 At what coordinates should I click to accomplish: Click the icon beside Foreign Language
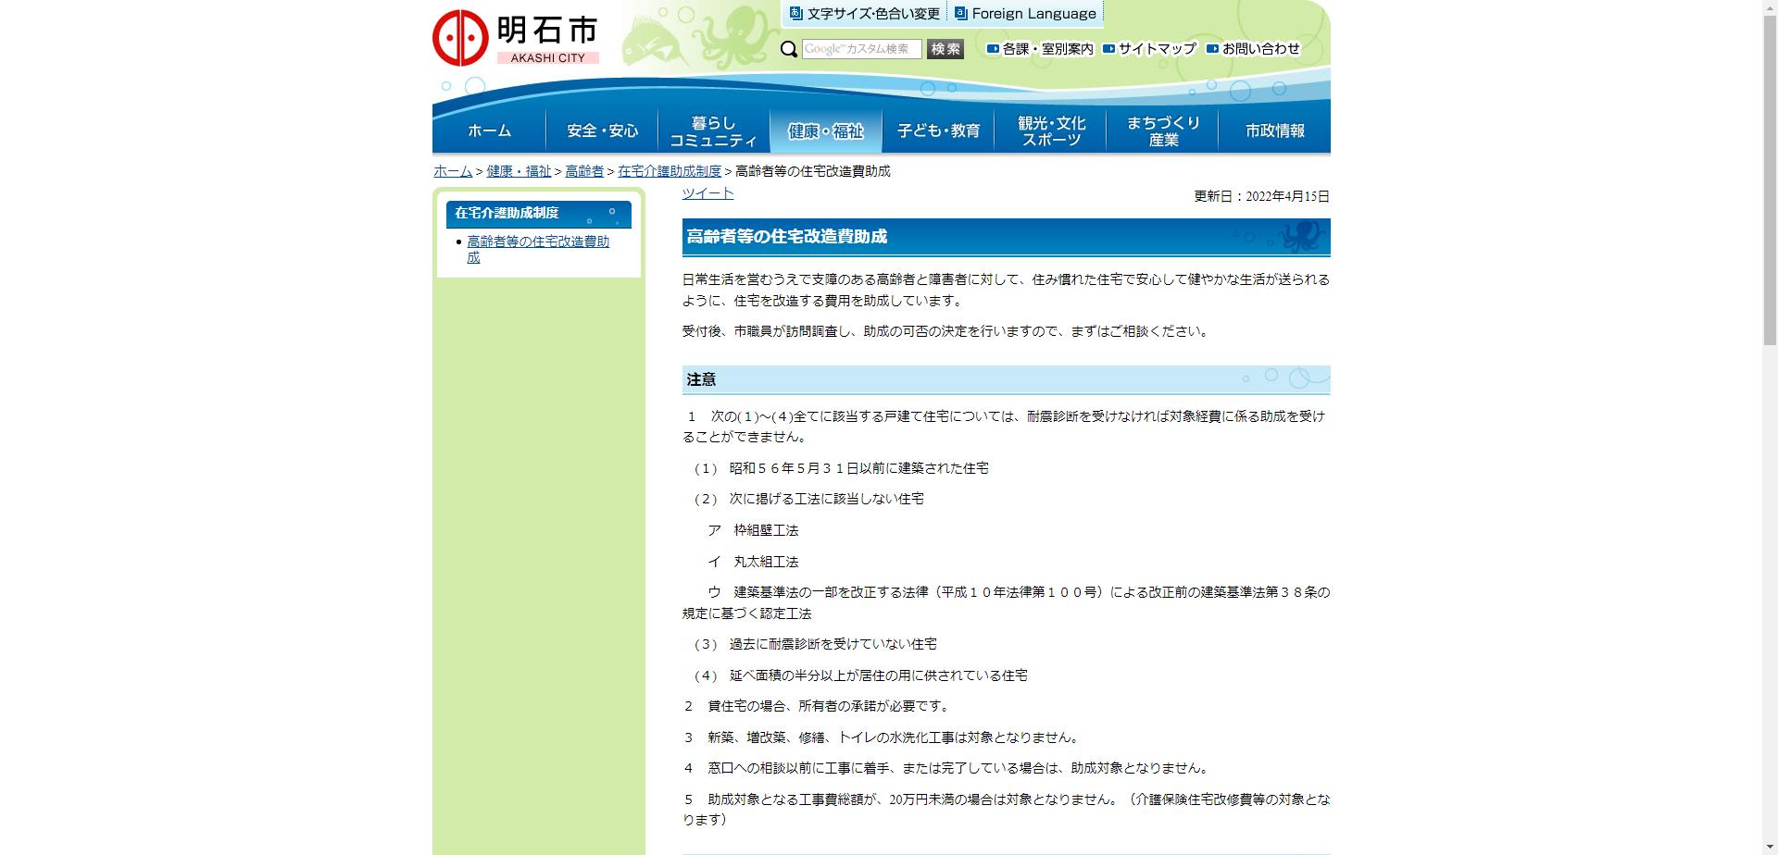click(x=960, y=14)
